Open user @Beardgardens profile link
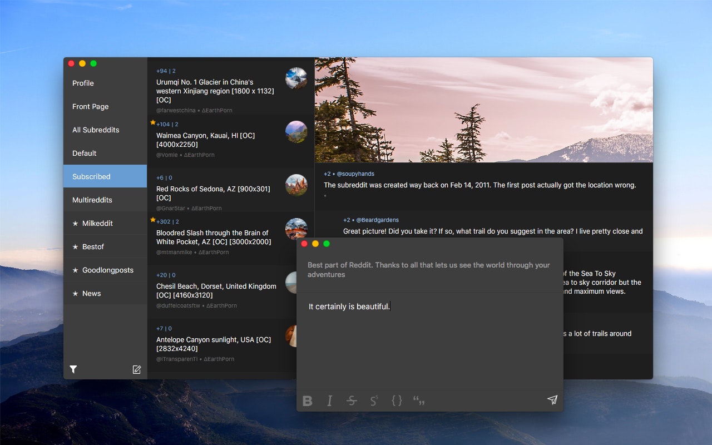The image size is (712, 445). (377, 220)
